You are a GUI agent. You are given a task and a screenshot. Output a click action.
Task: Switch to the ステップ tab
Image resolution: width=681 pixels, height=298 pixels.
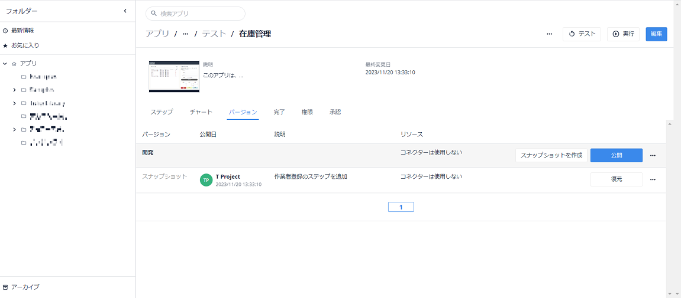click(x=162, y=112)
